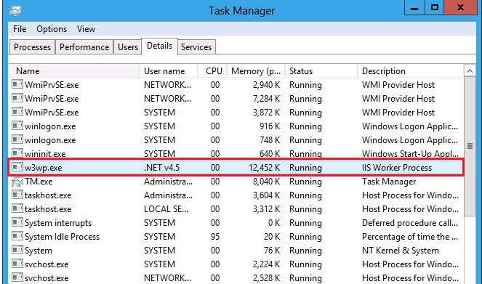Click icon of WmiPrvSE.exe with 2,940 K memory
Screen dimensions: 482x284
click(17, 84)
